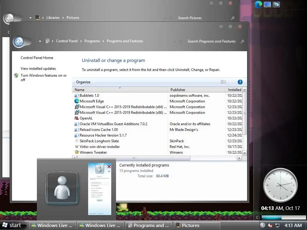This screenshot has height=230, width=307.
Task: Click scroll up arrow of program list
Action: point(245,90)
